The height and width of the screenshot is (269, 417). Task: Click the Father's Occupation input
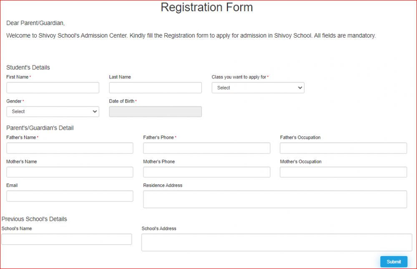pyautogui.click(x=343, y=148)
